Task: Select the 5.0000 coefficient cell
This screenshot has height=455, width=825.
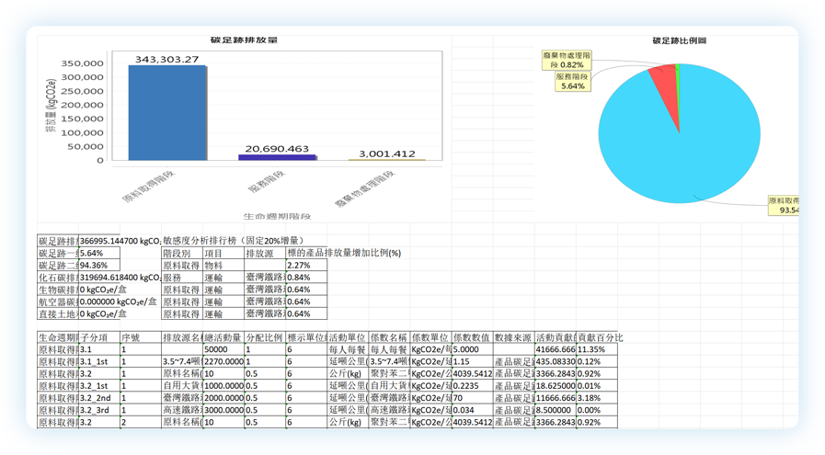Action: [x=472, y=350]
